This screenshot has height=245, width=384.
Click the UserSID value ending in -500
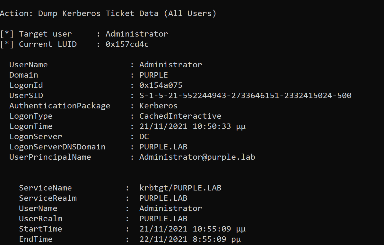[245, 96]
